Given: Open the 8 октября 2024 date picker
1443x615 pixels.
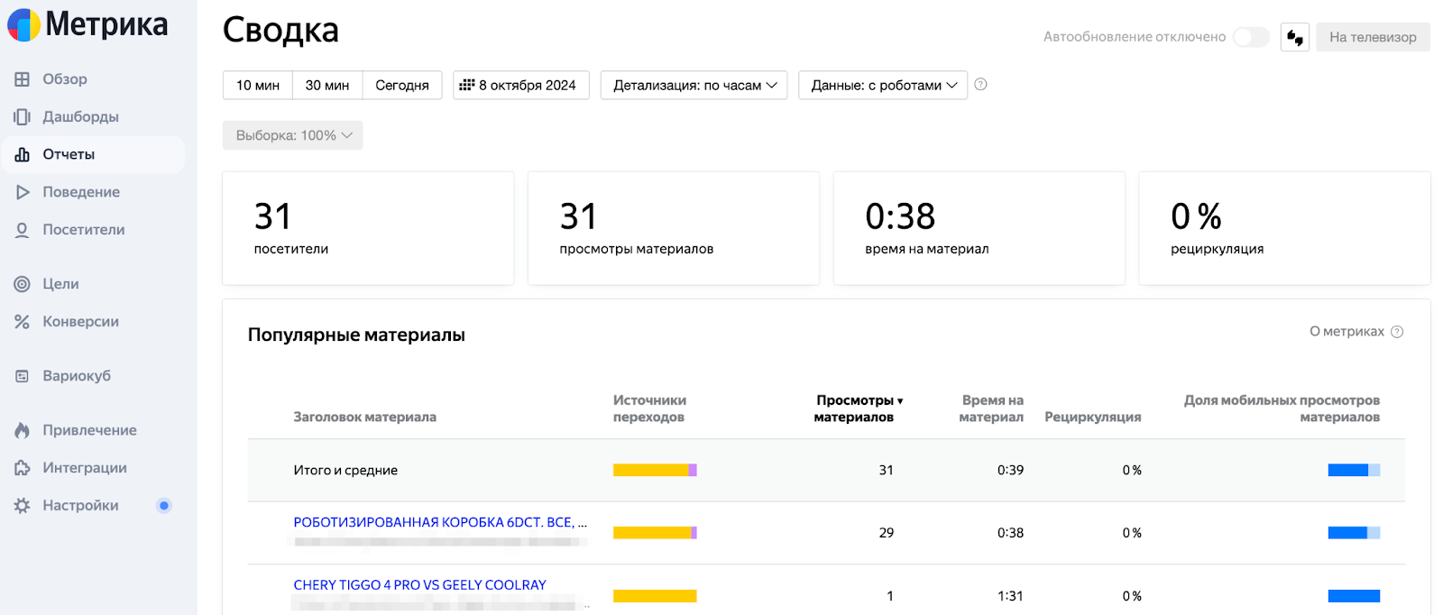Looking at the screenshot, I should (x=520, y=86).
